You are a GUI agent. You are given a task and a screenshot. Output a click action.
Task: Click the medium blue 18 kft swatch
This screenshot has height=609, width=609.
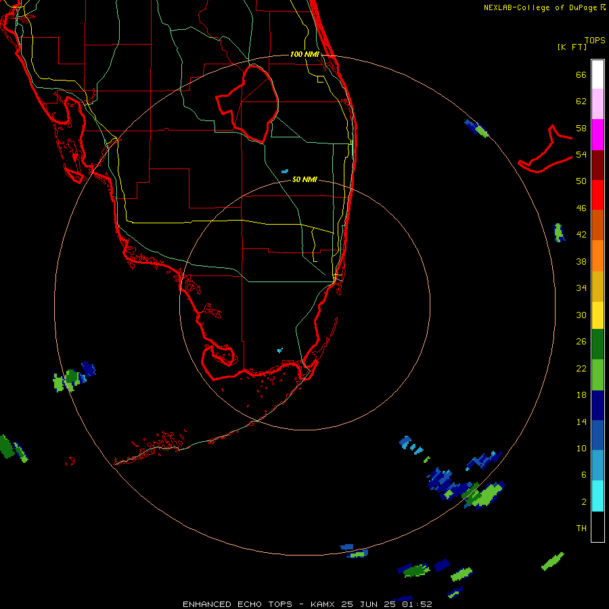pyautogui.click(x=597, y=435)
